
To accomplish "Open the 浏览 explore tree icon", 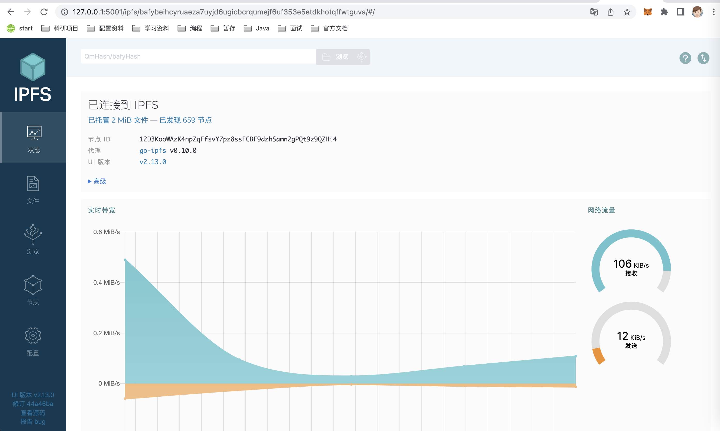I will coord(33,234).
